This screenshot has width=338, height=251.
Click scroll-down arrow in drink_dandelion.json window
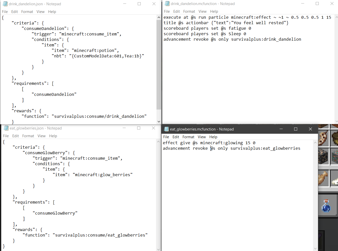[159, 122]
